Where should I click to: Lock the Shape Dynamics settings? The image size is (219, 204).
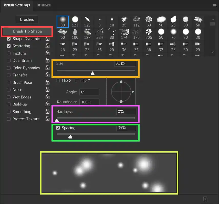pyautogui.click(x=47, y=39)
